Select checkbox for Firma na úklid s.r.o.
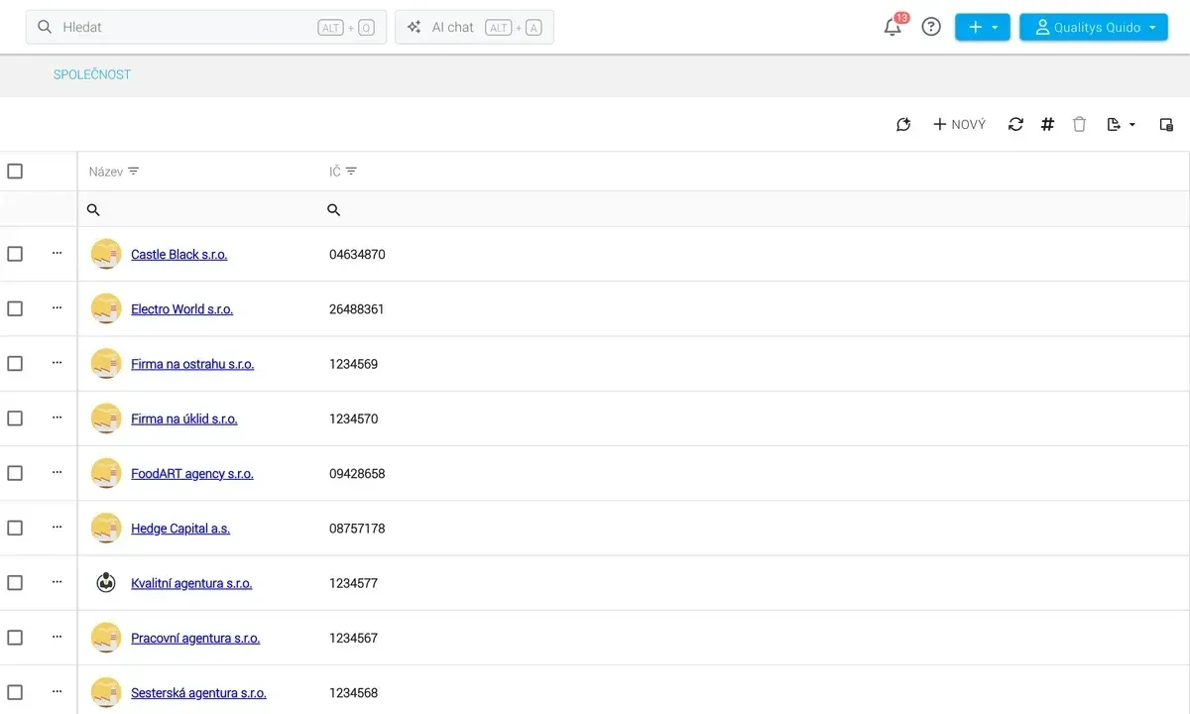Viewport: 1190px width, 714px height. tap(15, 418)
